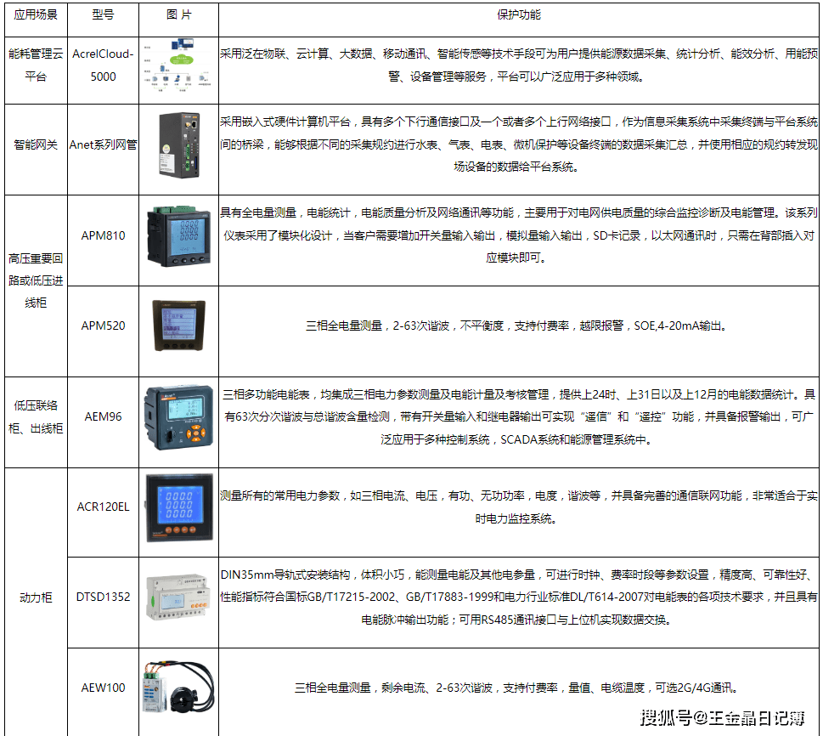Select the 保护功能 column header
The image size is (823, 736).
click(x=518, y=15)
